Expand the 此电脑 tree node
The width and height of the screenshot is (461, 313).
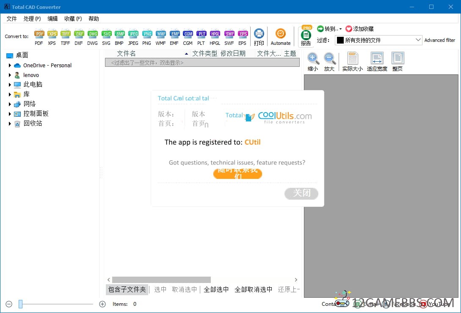[x=10, y=85]
